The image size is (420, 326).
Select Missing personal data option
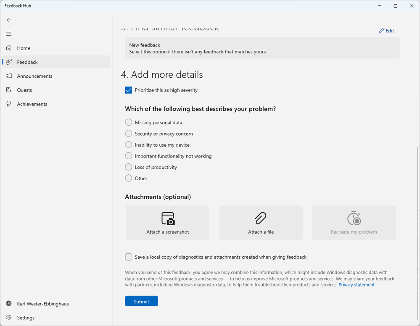coord(129,122)
